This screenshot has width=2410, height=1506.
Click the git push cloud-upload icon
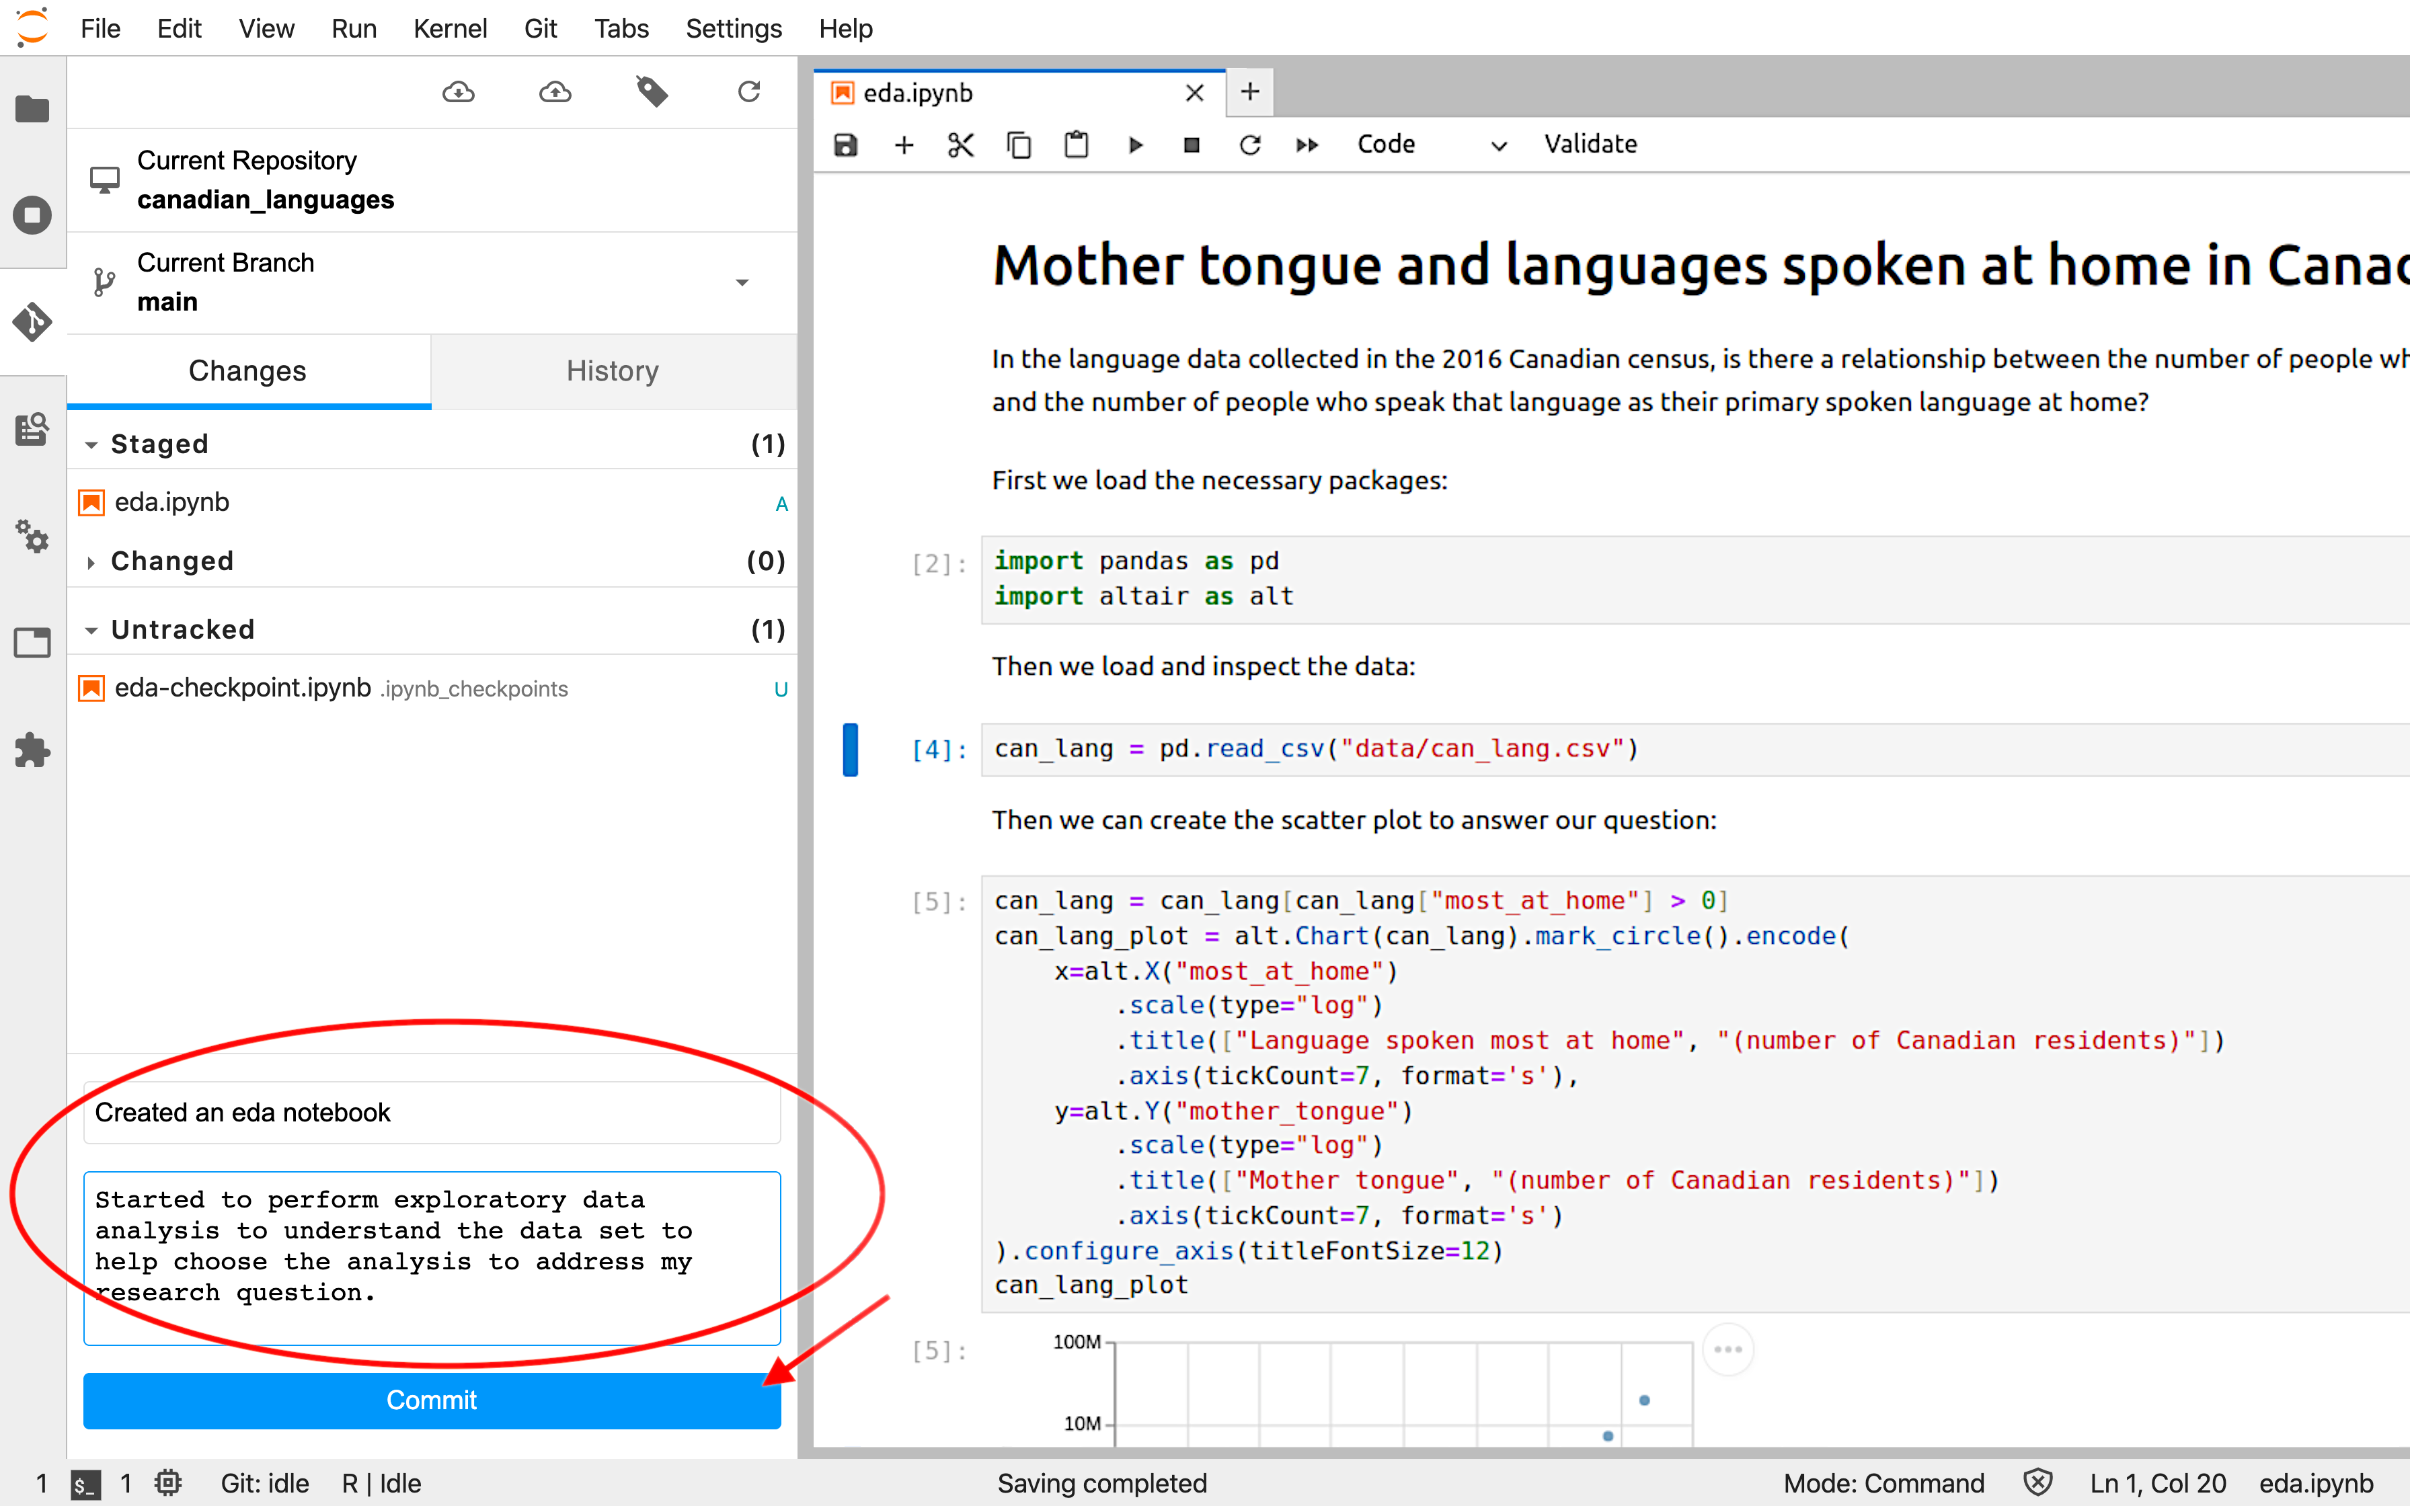coord(555,93)
